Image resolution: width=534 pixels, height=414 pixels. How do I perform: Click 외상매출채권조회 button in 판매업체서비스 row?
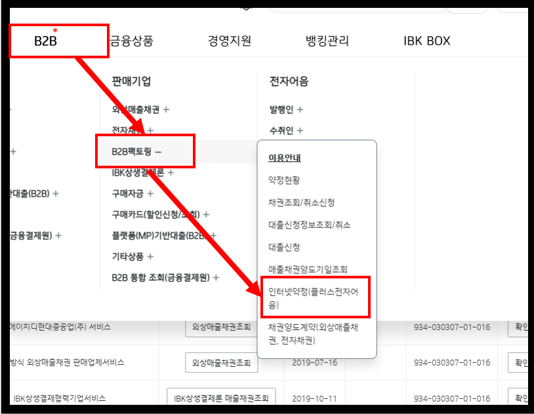point(221,363)
